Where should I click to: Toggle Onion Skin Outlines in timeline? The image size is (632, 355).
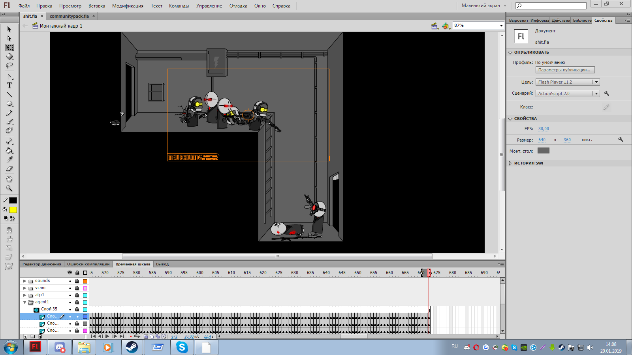(x=152, y=336)
